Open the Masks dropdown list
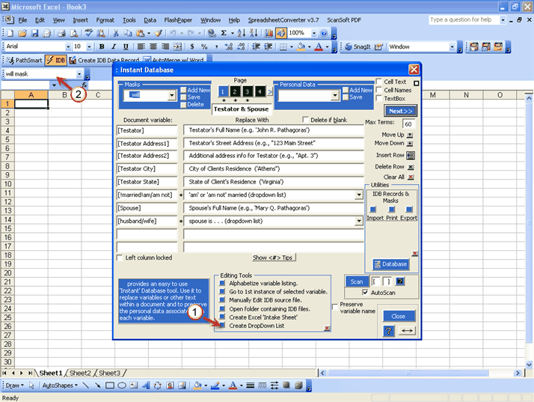The height and width of the screenshot is (402, 534). coord(172,96)
